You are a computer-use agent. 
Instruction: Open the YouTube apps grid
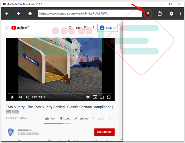coord(86,28)
